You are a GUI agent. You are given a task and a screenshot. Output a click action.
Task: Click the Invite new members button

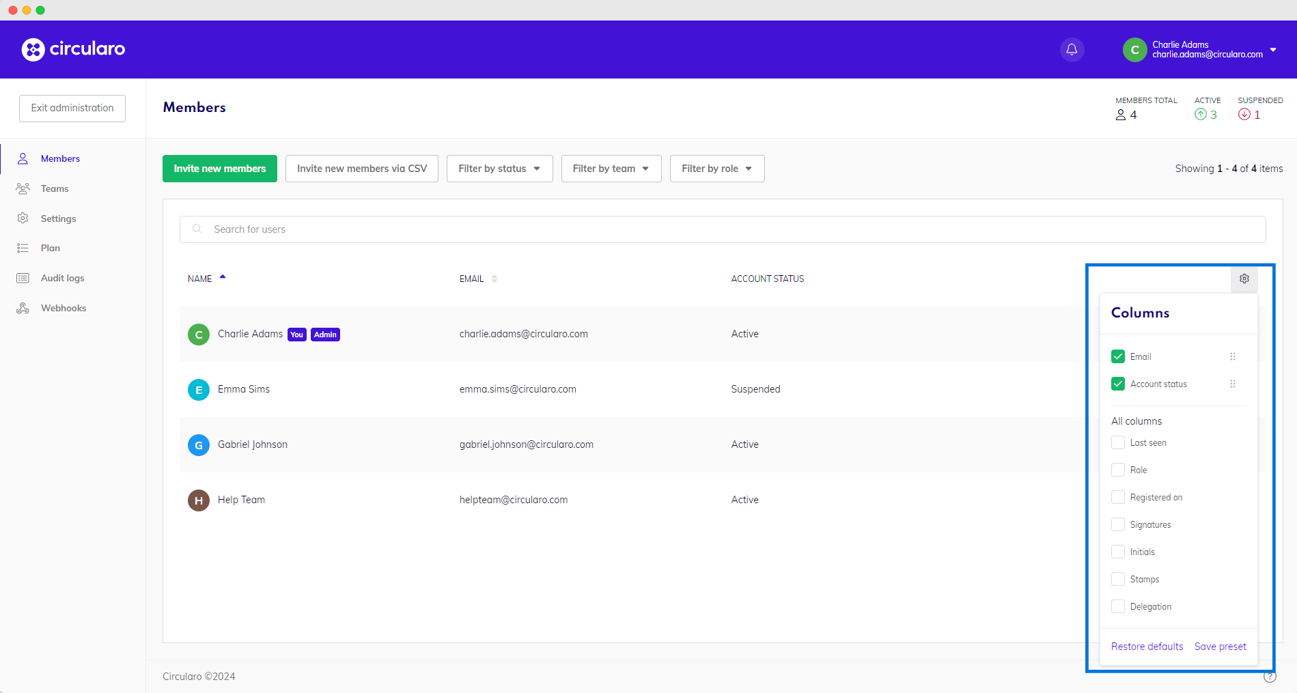coord(219,169)
